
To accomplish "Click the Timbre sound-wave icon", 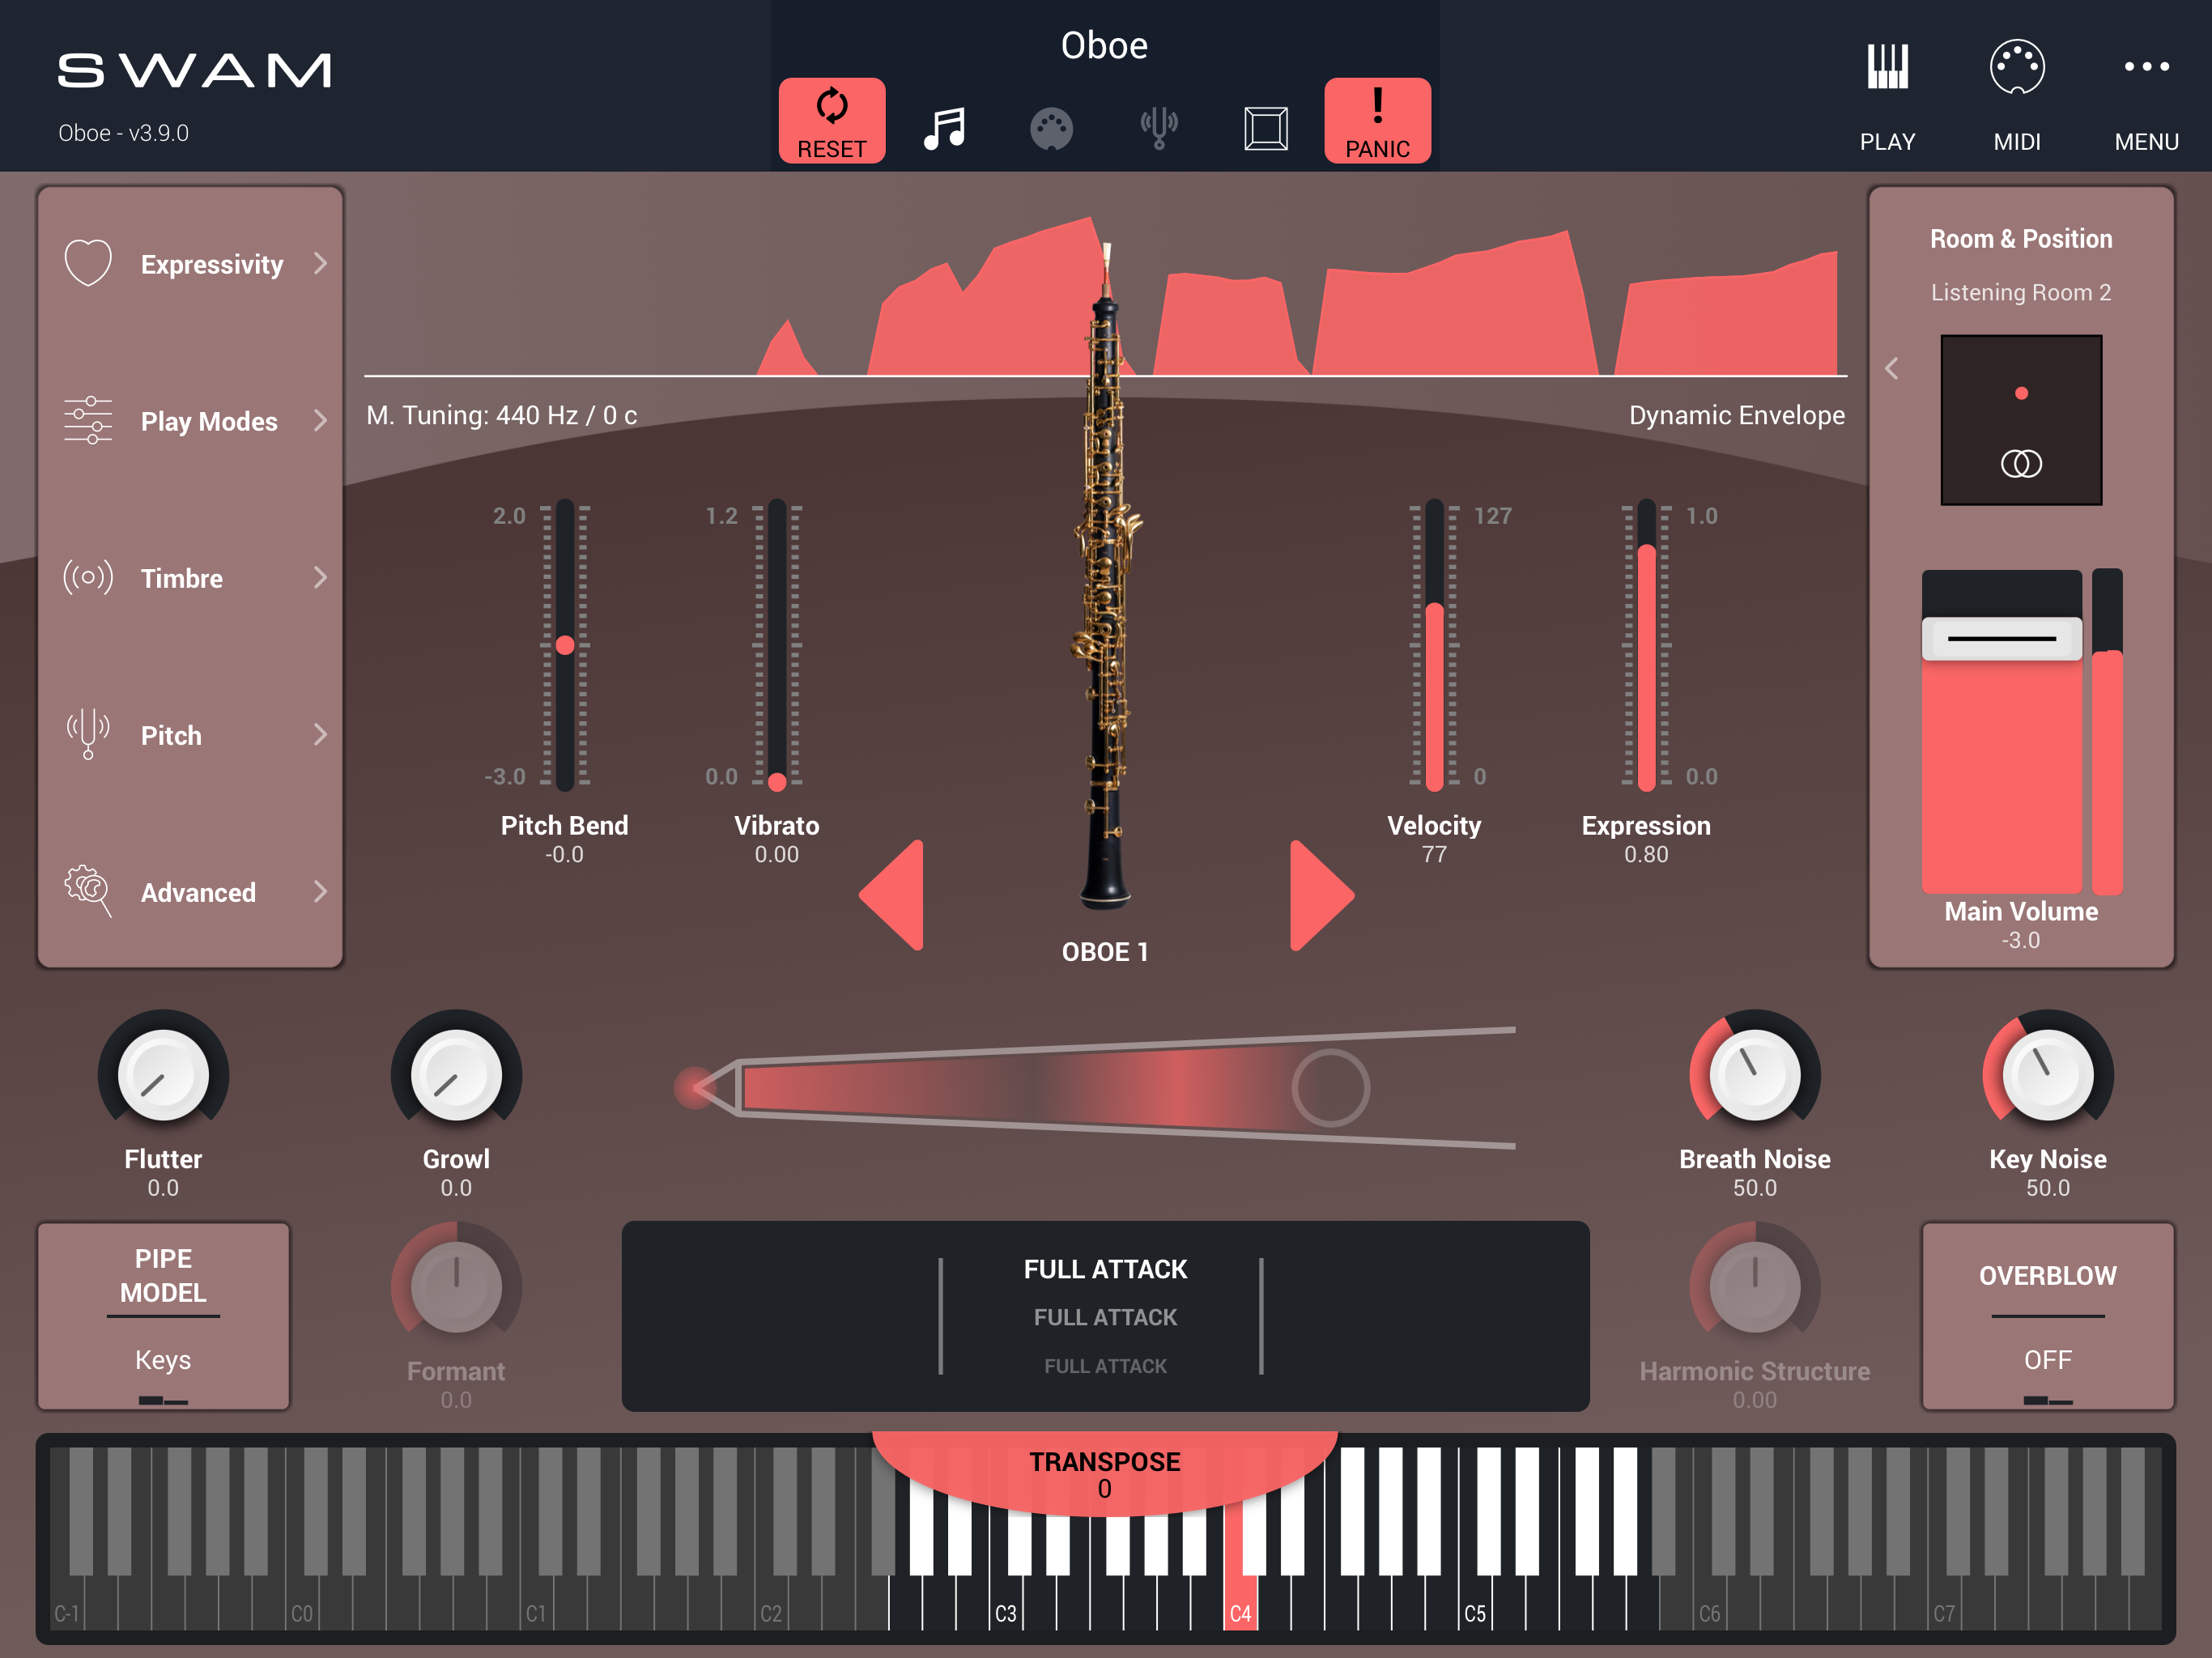I will coord(88,577).
